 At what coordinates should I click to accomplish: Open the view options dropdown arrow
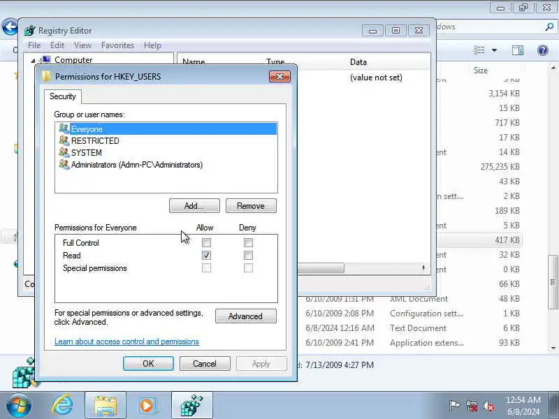[x=495, y=50]
